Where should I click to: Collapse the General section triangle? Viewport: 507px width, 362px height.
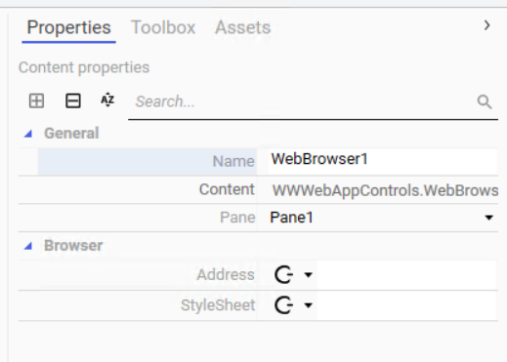[28, 134]
